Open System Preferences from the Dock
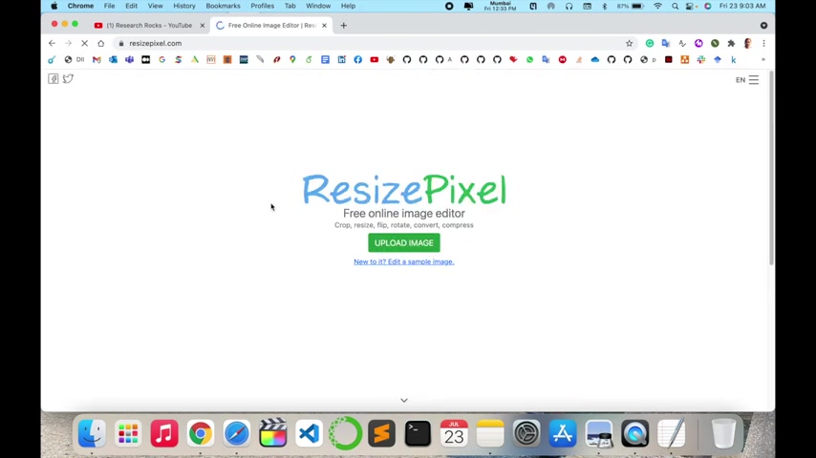 click(526, 433)
